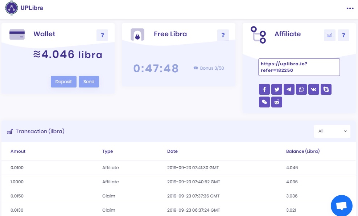The width and height of the screenshot is (358, 216).
Task: Click date 2019-09-23 07:41:30 GMT
Action: point(193,168)
